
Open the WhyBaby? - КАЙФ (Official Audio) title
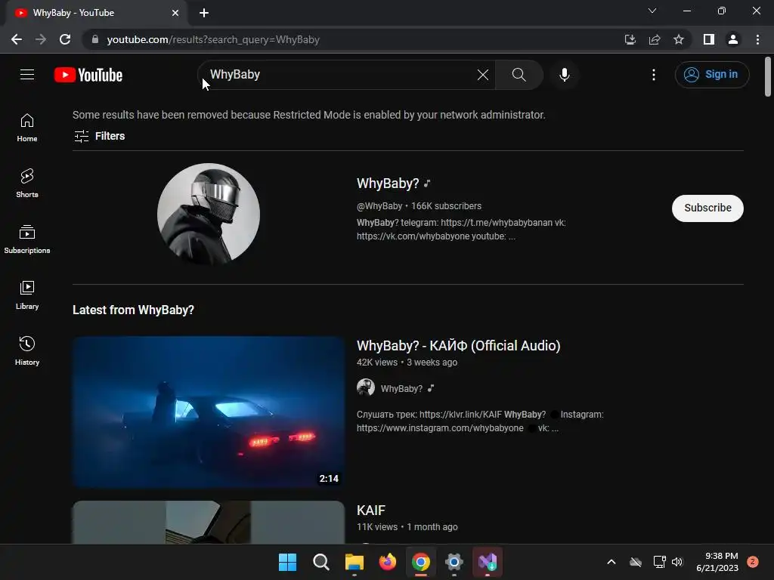pos(458,346)
